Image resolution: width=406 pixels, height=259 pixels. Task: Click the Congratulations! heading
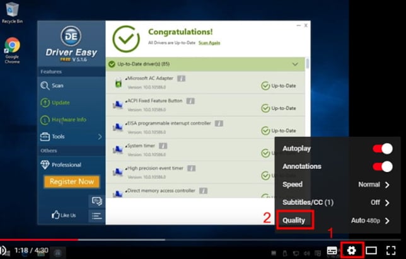click(180, 32)
